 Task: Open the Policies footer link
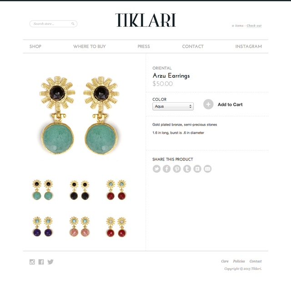(239, 261)
